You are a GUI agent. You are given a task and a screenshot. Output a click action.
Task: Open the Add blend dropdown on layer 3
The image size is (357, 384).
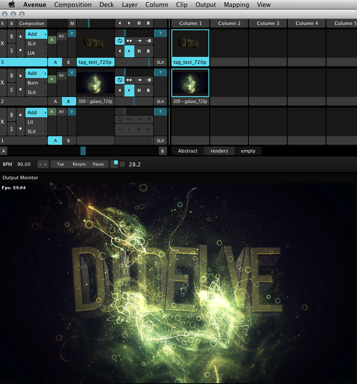[x=36, y=34]
